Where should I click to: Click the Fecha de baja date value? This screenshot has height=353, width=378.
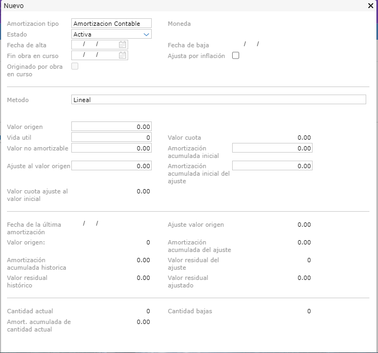pos(251,44)
